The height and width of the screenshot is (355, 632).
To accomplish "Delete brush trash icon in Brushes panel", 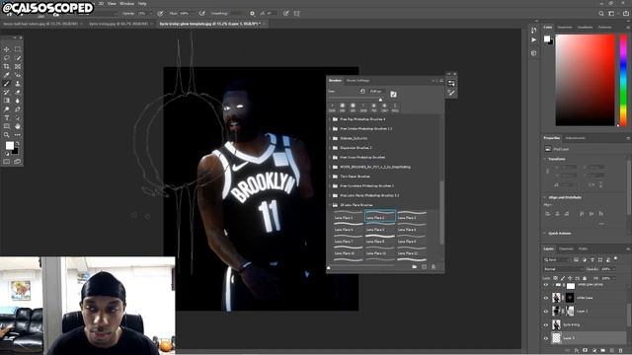I will pos(434,266).
